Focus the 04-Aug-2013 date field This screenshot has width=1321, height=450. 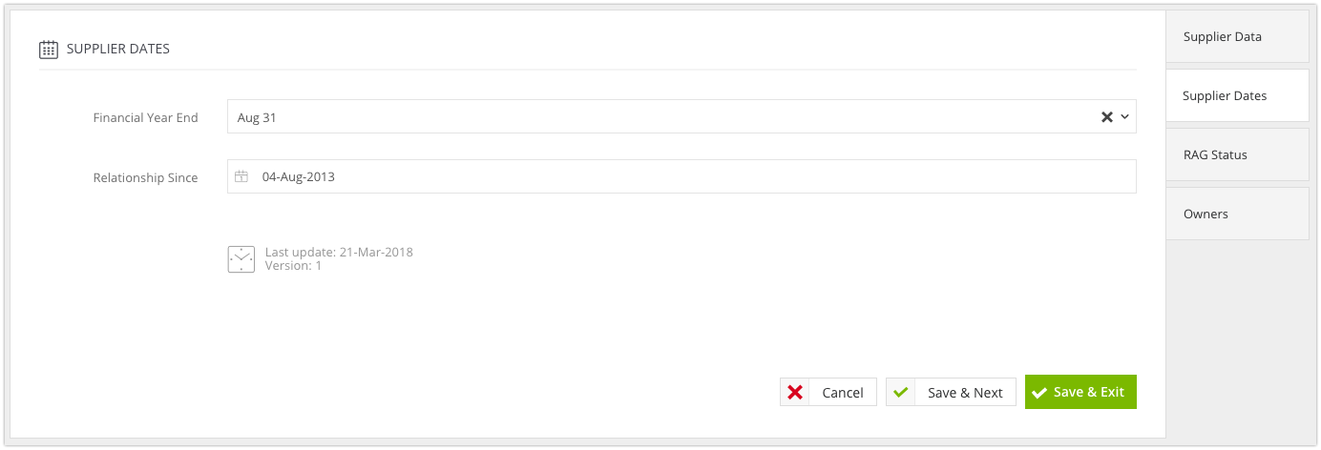(x=681, y=176)
